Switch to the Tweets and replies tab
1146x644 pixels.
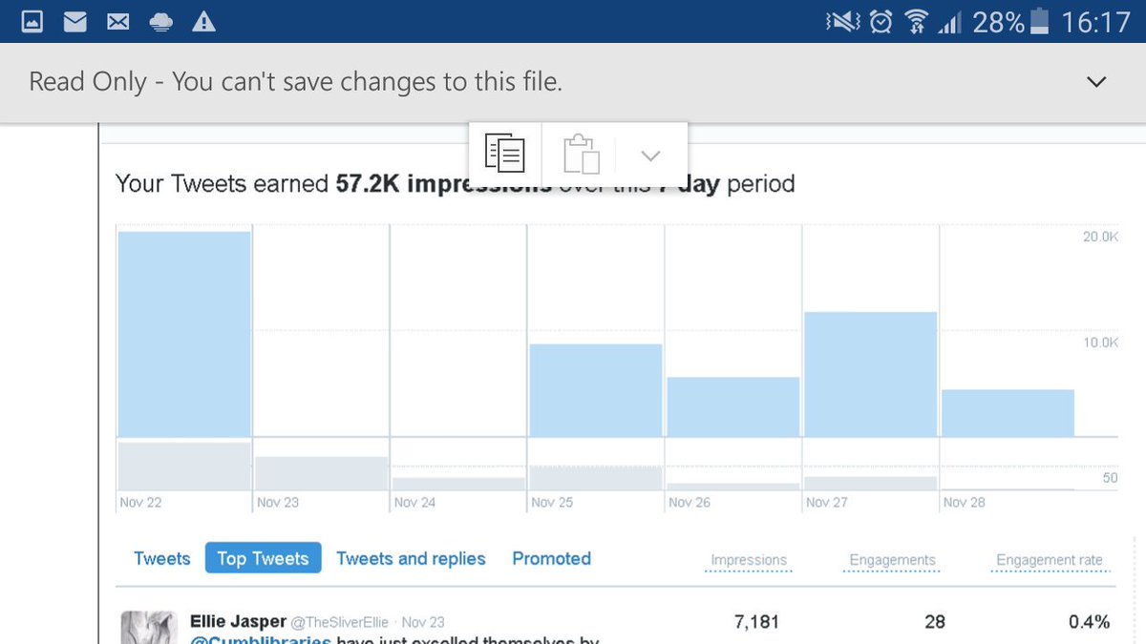411,559
